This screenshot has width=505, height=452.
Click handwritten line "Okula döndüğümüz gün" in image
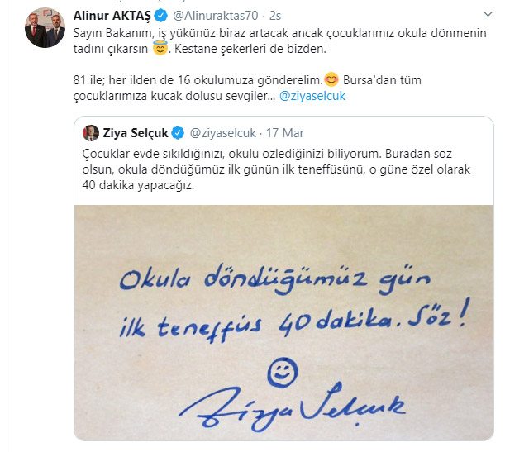(275, 278)
